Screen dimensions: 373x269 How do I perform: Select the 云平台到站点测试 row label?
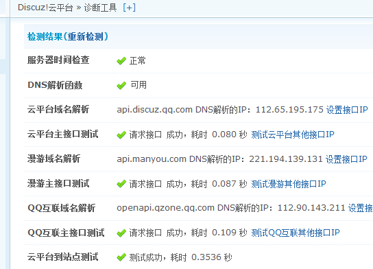tap(63, 257)
